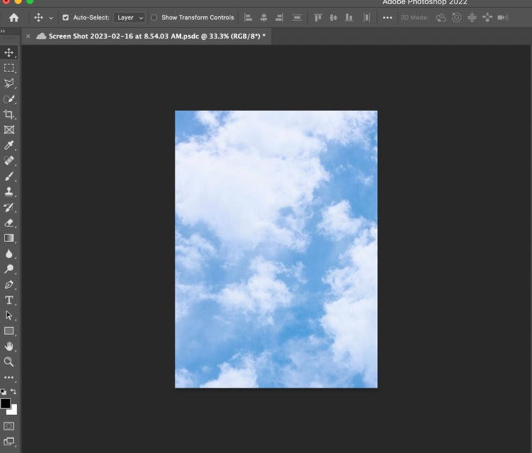The image size is (532, 453).
Task: Select the Horizontal Type tool
Action: tap(9, 300)
